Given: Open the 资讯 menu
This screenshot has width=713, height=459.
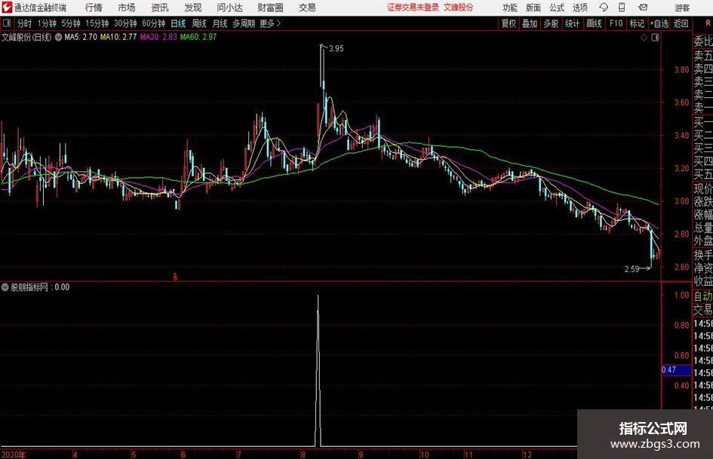Looking at the screenshot, I should [x=160, y=8].
